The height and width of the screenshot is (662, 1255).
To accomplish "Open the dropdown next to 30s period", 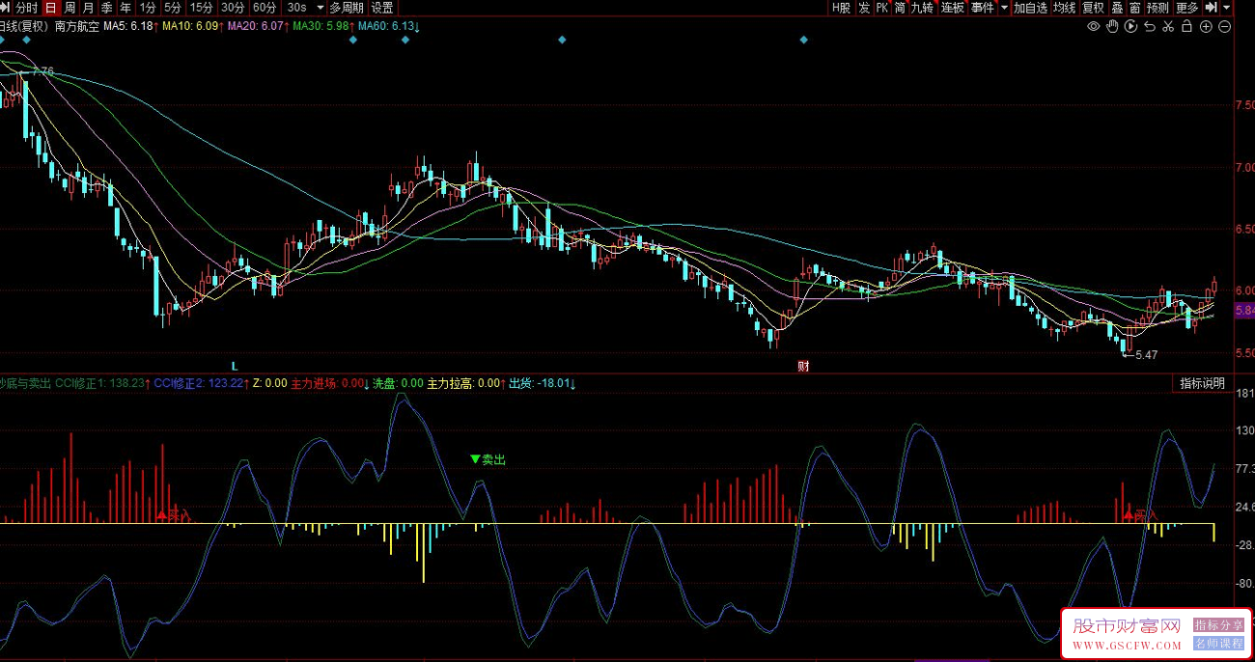I will (319, 8).
